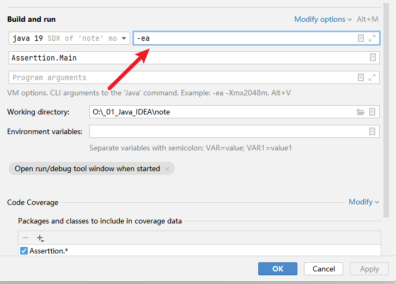Browse main class list icon
Screen dimensions: 396x284
click(x=373, y=57)
